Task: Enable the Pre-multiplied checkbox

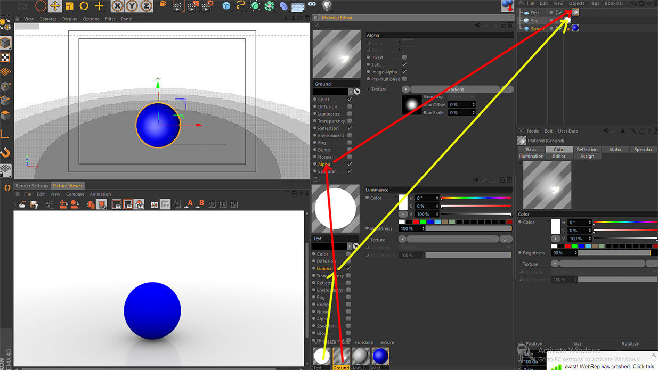Action: coord(404,79)
